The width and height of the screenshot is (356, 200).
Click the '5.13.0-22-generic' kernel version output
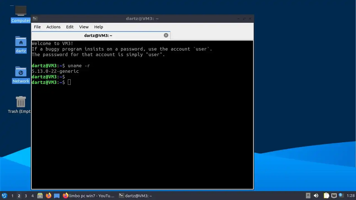pyautogui.click(x=55, y=71)
